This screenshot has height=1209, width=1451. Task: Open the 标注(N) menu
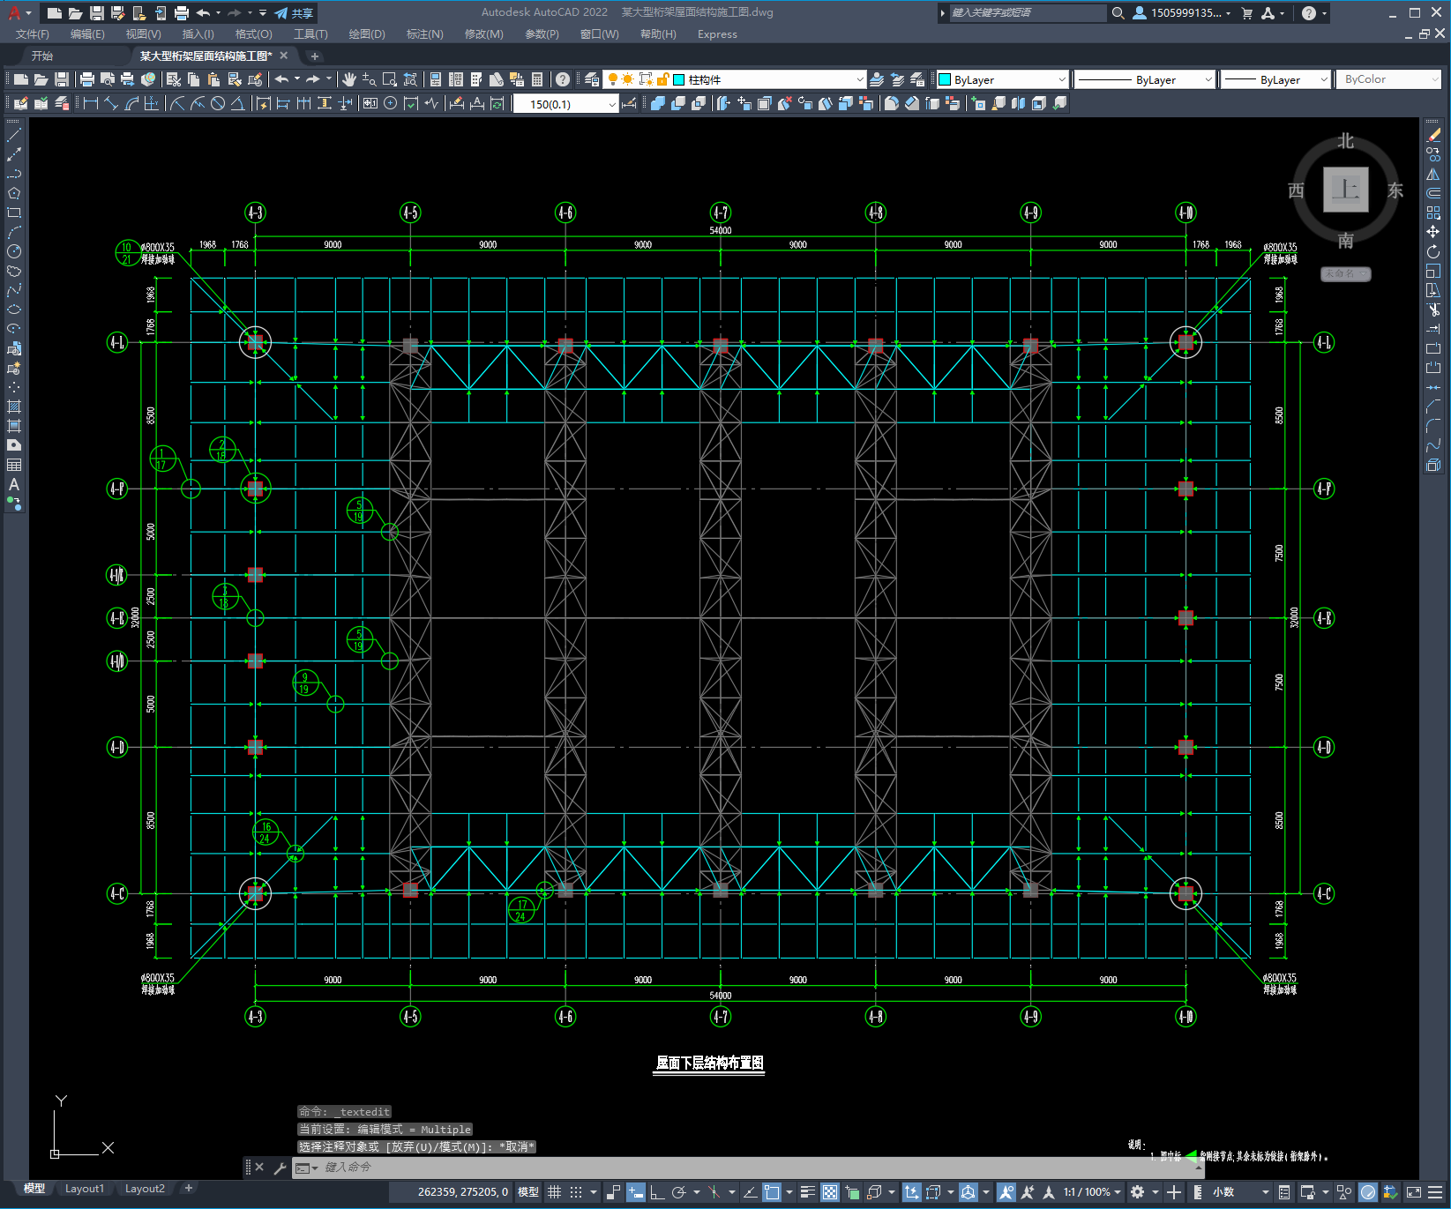coord(425,34)
